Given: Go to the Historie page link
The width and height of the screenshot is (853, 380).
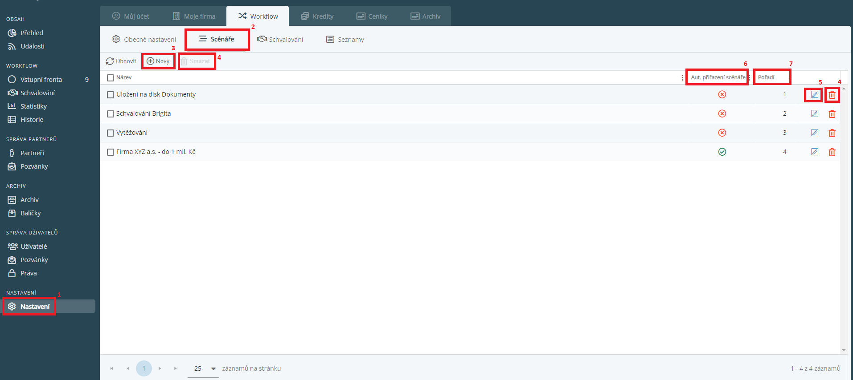Looking at the screenshot, I should (x=32, y=120).
